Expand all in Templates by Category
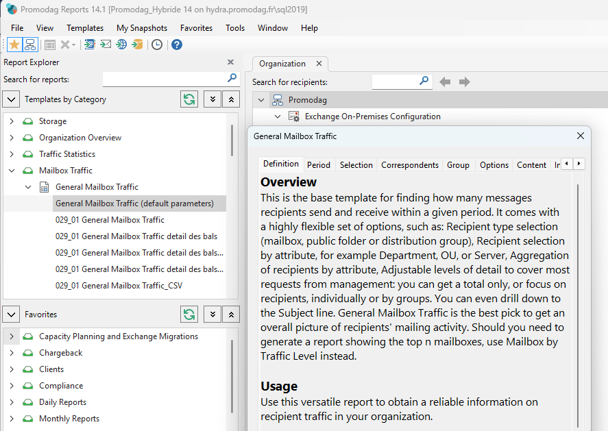This screenshot has width=608, height=431. [x=212, y=99]
